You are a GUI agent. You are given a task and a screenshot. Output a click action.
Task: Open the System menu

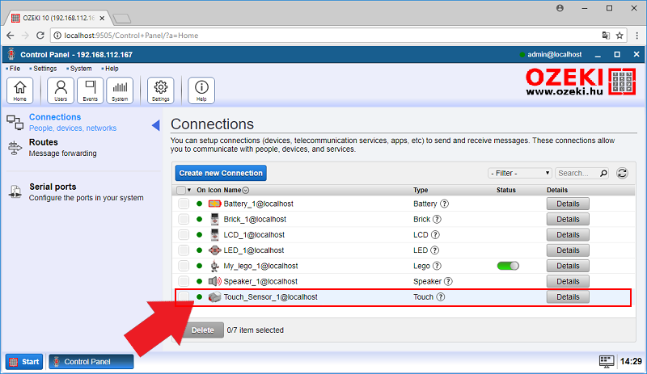coord(80,69)
